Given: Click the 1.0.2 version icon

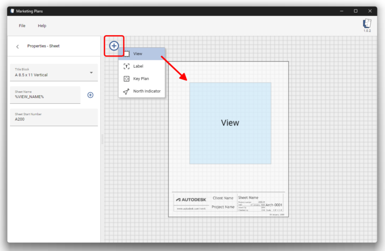Looking at the screenshot, I should pyautogui.click(x=367, y=24).
